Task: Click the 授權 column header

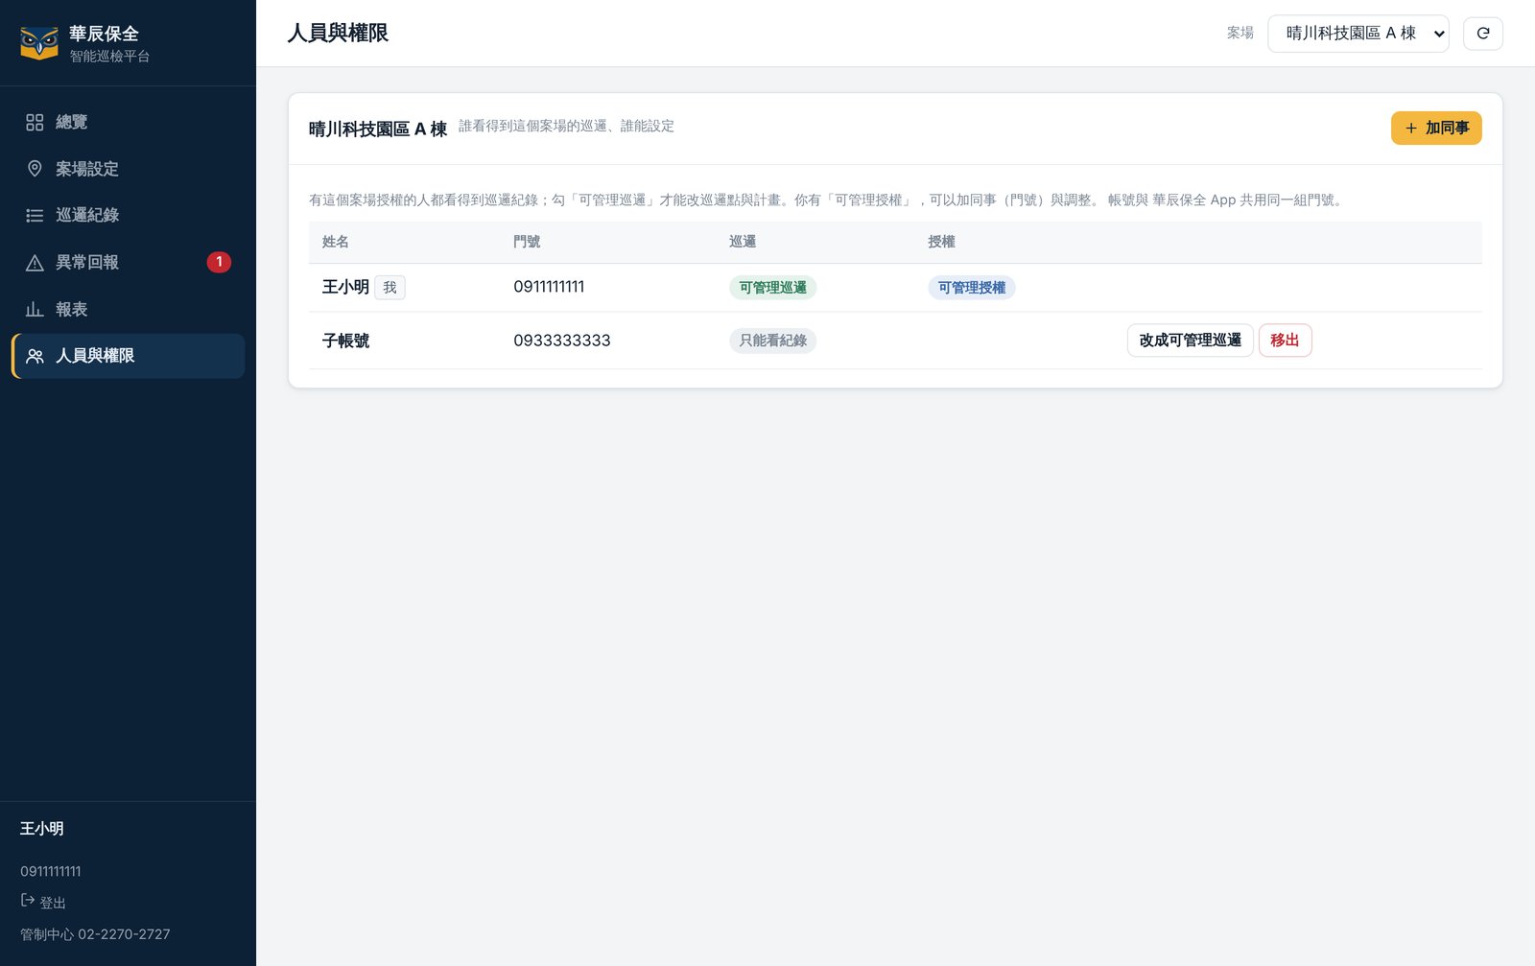Action: (941, 242)
